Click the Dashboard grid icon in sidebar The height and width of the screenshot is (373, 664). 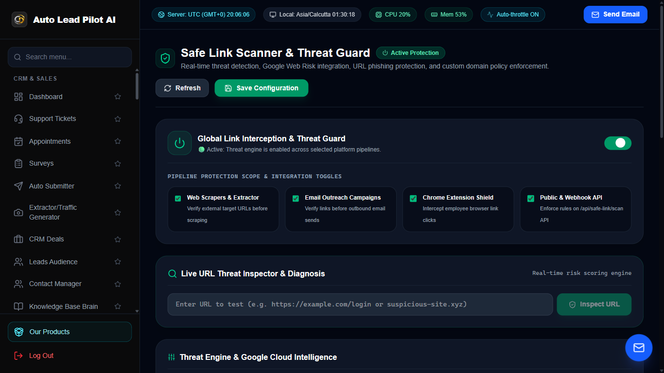point(18,97)
